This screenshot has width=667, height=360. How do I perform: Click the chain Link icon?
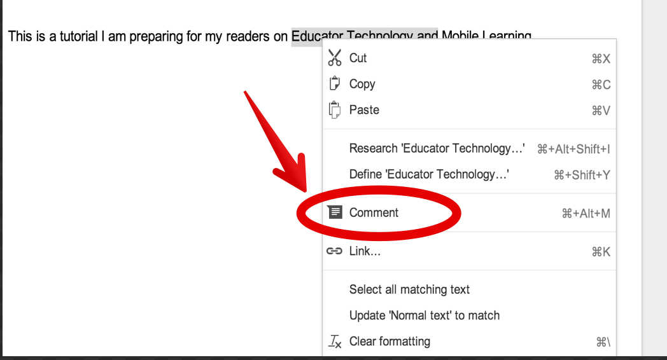(334, 251)
